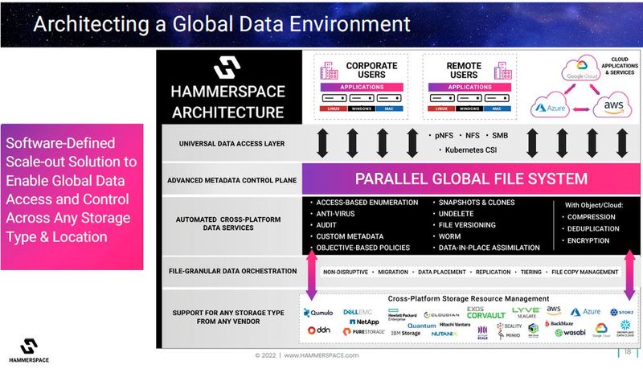The image size is (643, 369).
Task: Click the Backblaze vendor logo
Action: point(559,323)
